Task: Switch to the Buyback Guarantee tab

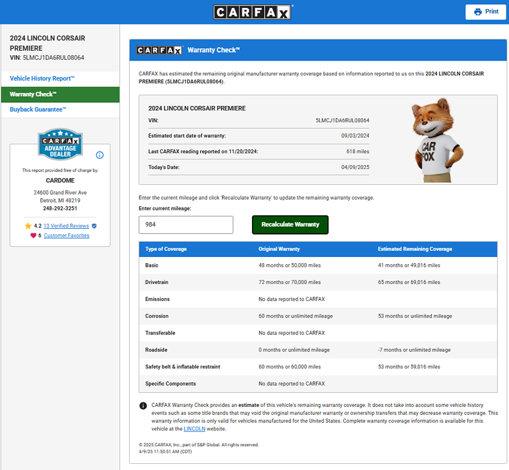Action: [x=38, y=110]
